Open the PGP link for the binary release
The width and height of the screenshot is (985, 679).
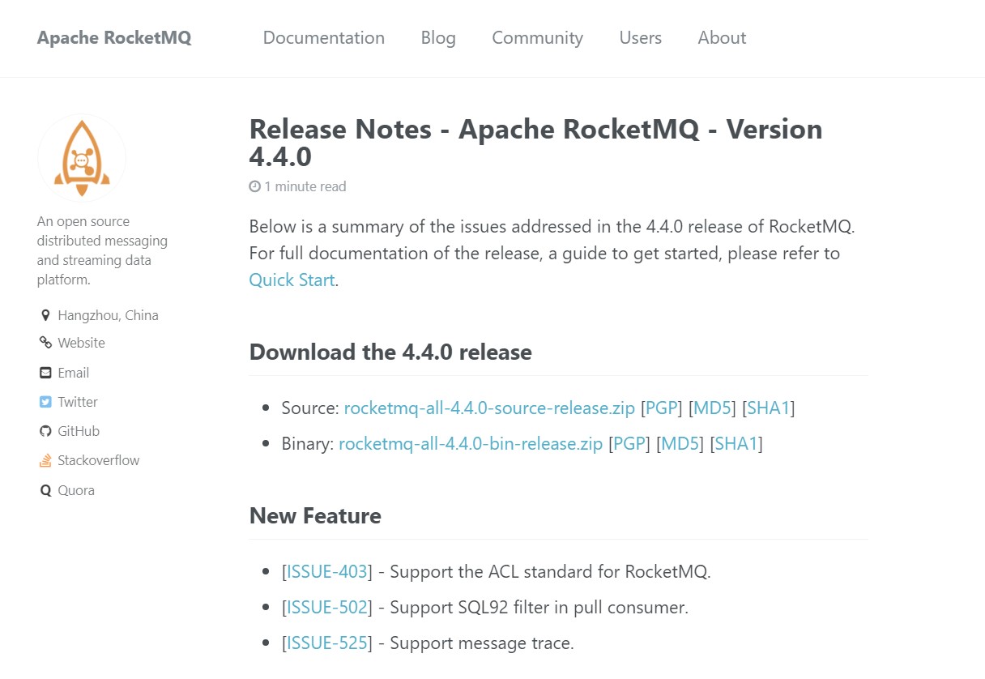tap(629, 444)
